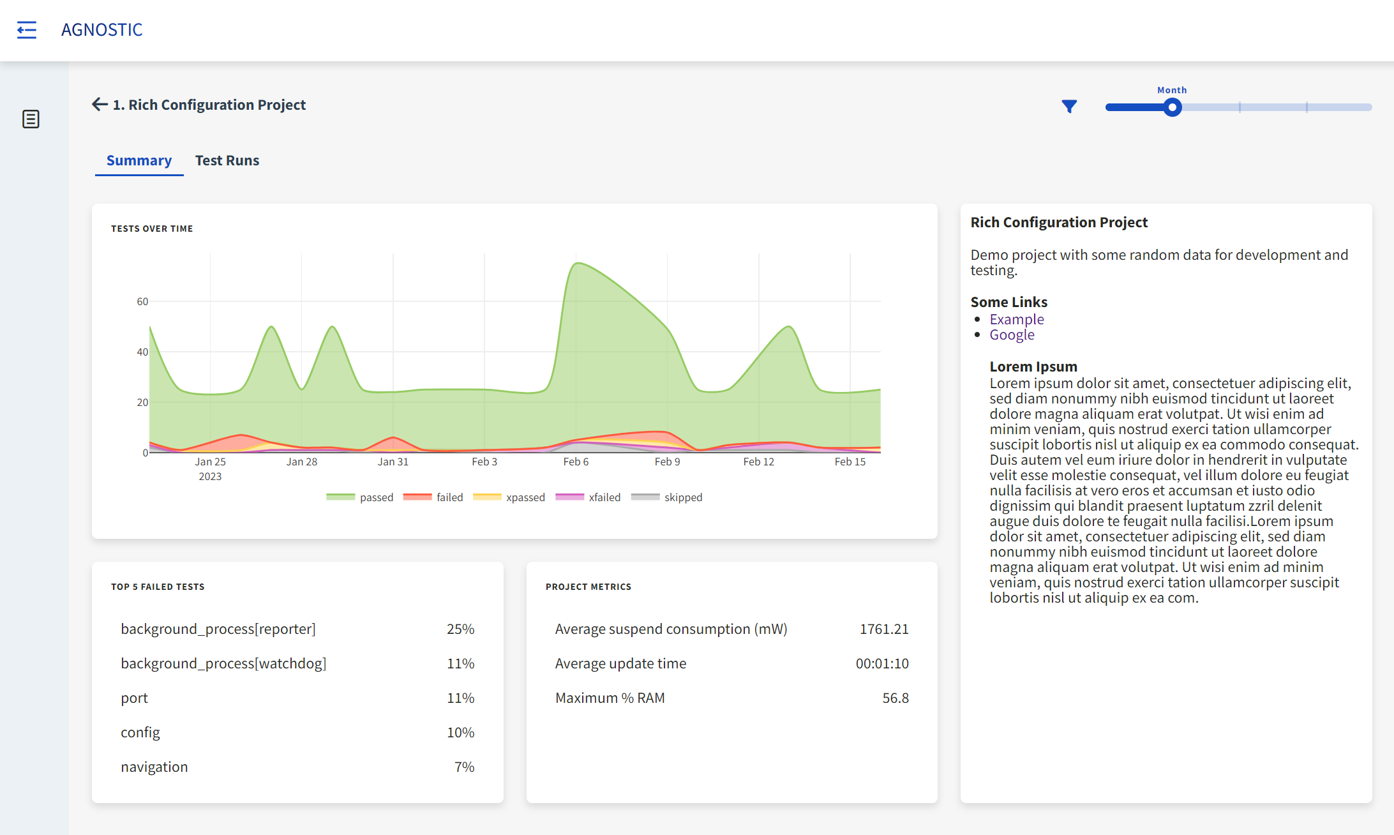The width and height of the screenshot is (1394, 835).
Task: Collapse the sidebar with the menu icon
Action: [27, 30]
